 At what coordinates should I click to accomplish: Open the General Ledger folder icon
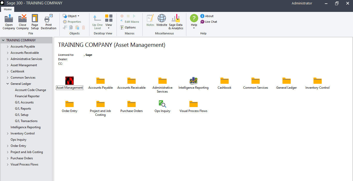point(287,81)
